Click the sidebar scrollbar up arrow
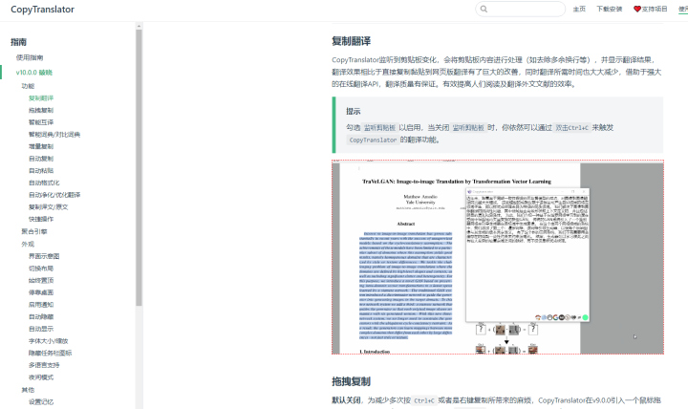The height and width of the screenshot is (409, 688). coord(139,26)
